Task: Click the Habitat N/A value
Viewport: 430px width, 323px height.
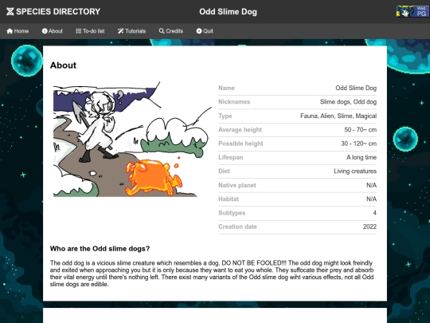Action: click(x=372, y=199)
